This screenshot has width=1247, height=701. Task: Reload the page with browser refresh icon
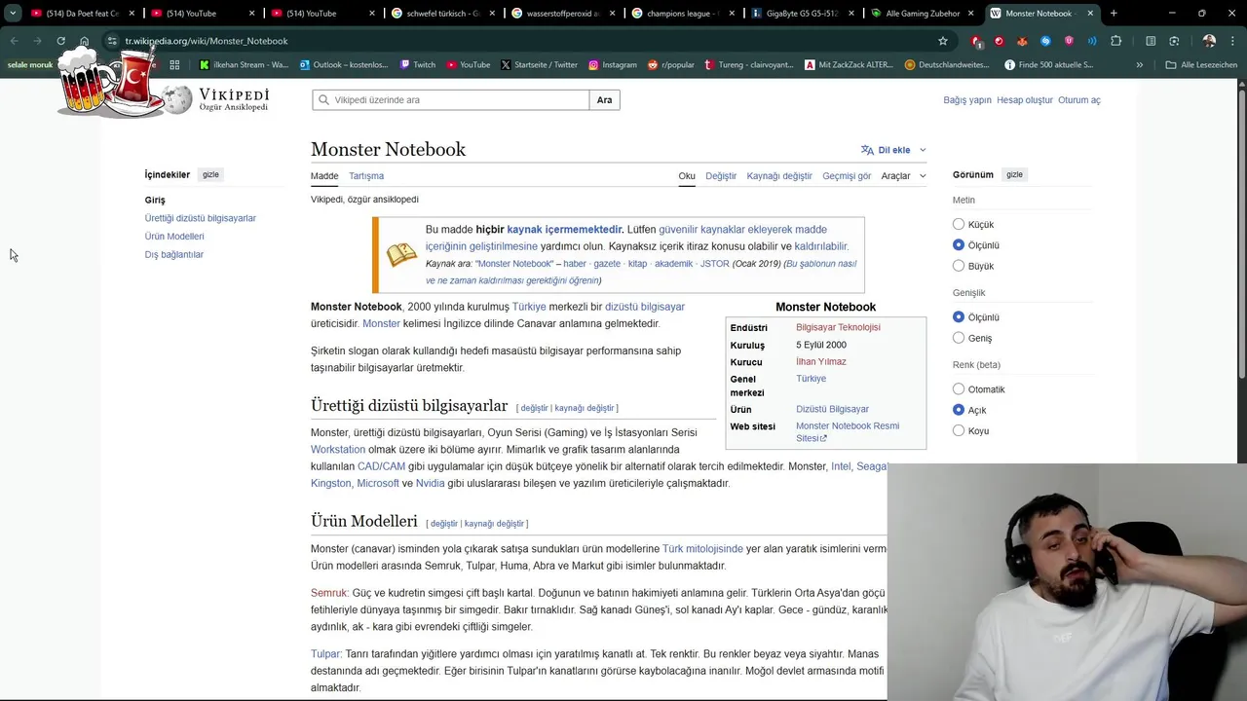pos(60,41)
